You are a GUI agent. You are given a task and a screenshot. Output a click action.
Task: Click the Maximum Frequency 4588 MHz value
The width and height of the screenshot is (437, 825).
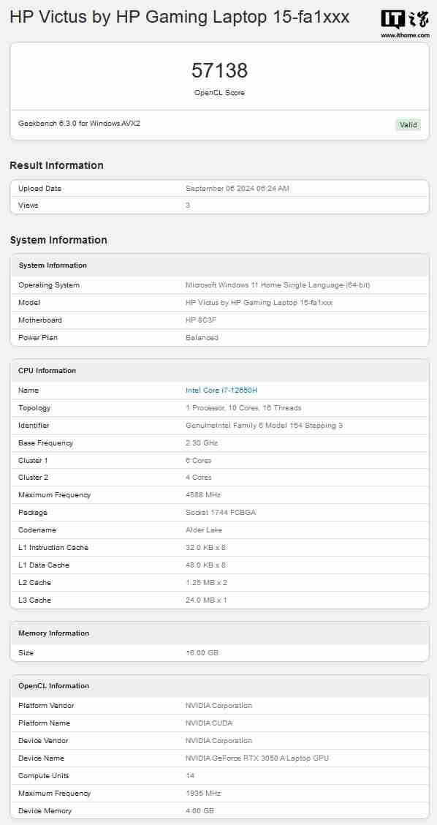point(203,494)
